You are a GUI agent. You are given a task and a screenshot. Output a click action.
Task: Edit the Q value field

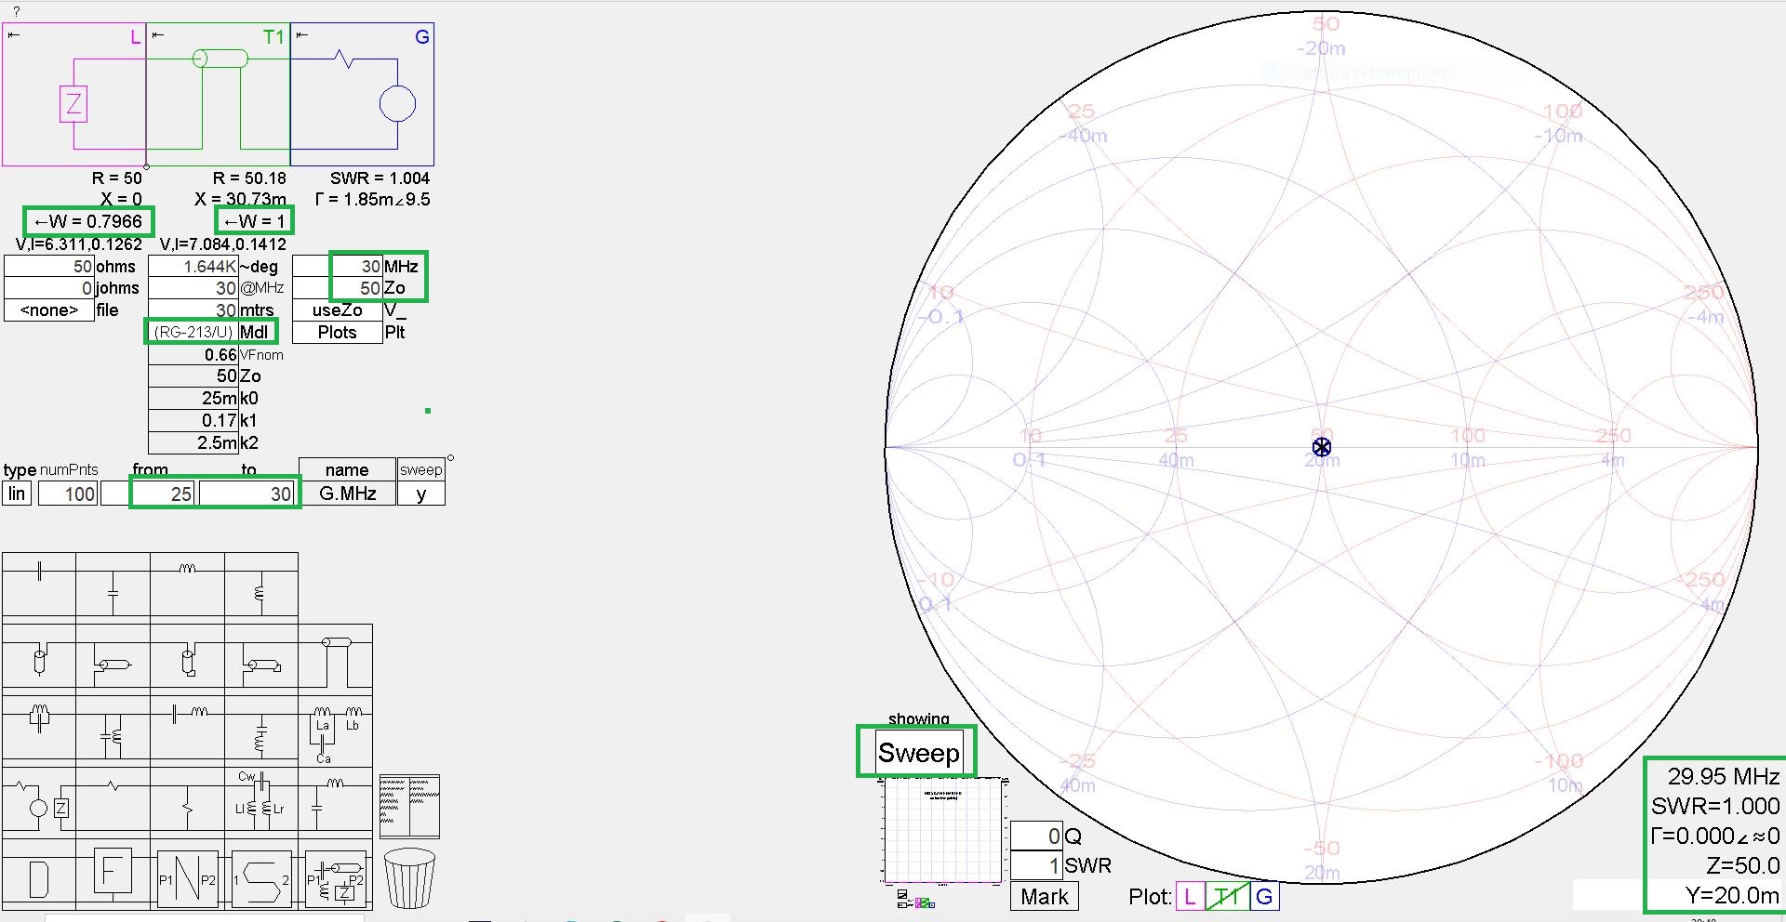tap(1036, 836)
